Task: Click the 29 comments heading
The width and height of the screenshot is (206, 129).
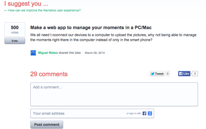Action: [x=49, y=74]
